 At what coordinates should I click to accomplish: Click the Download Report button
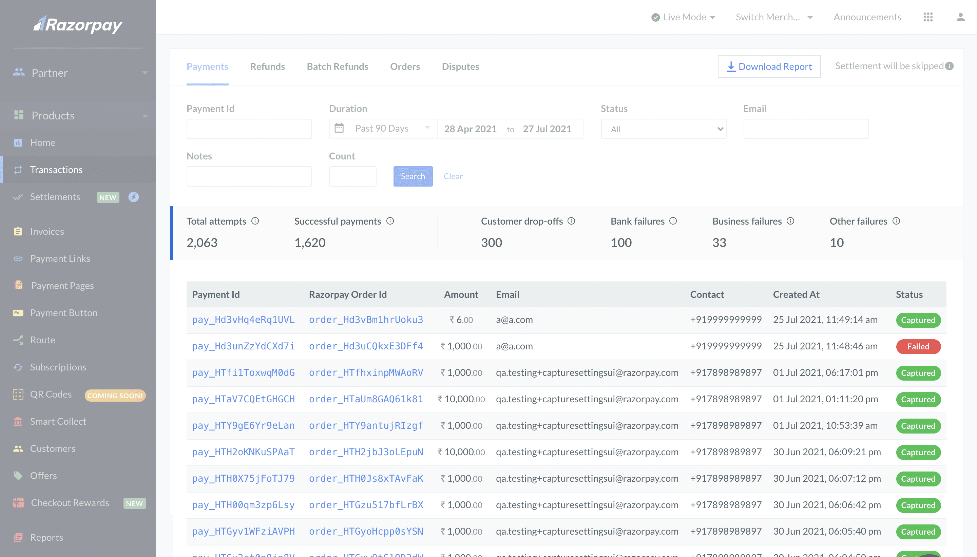(769, 66)
